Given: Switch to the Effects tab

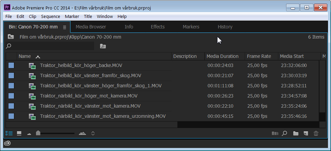Looking at the screenshot, I should pos(157,27).
